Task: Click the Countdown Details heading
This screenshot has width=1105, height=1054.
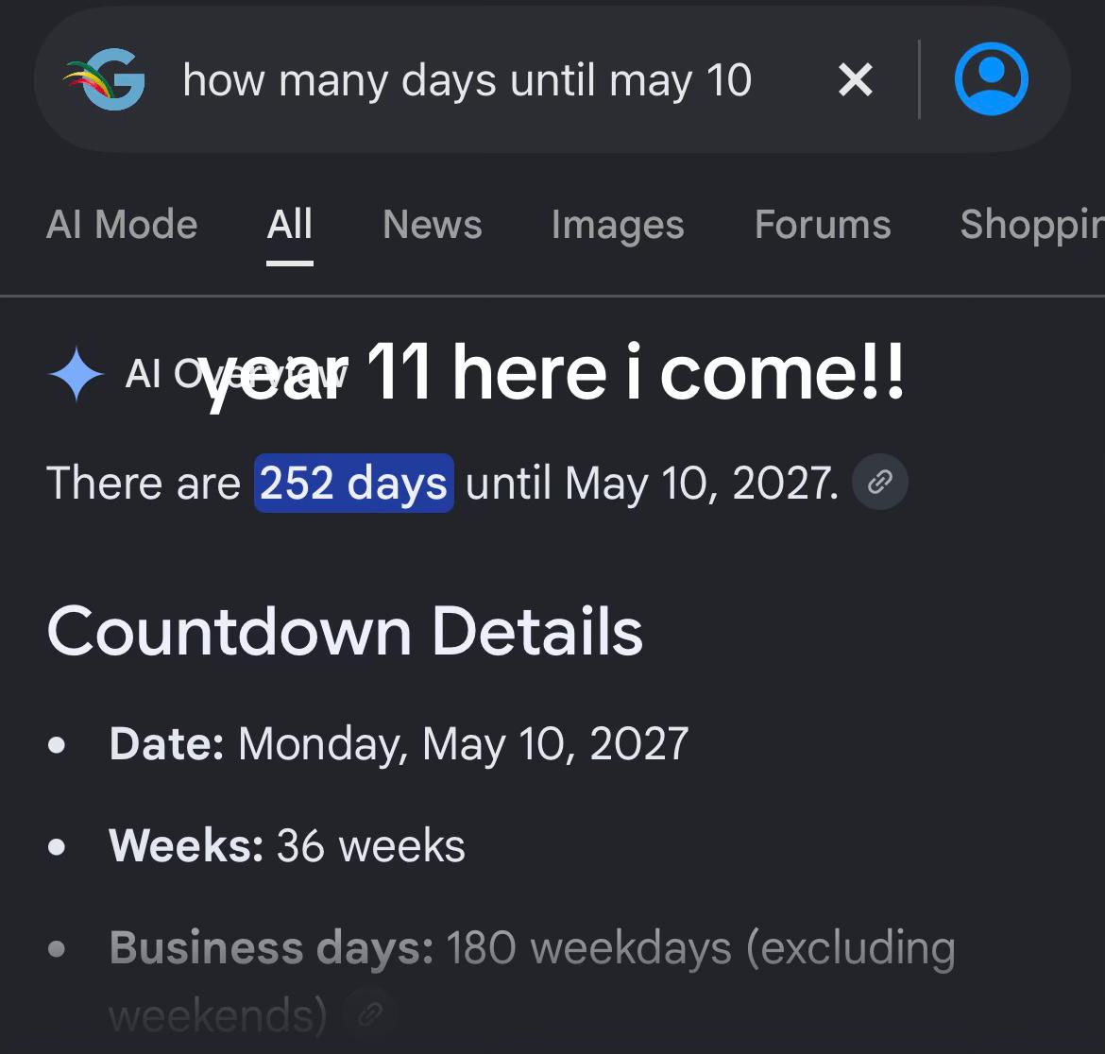Action: [x=345, y=631]
